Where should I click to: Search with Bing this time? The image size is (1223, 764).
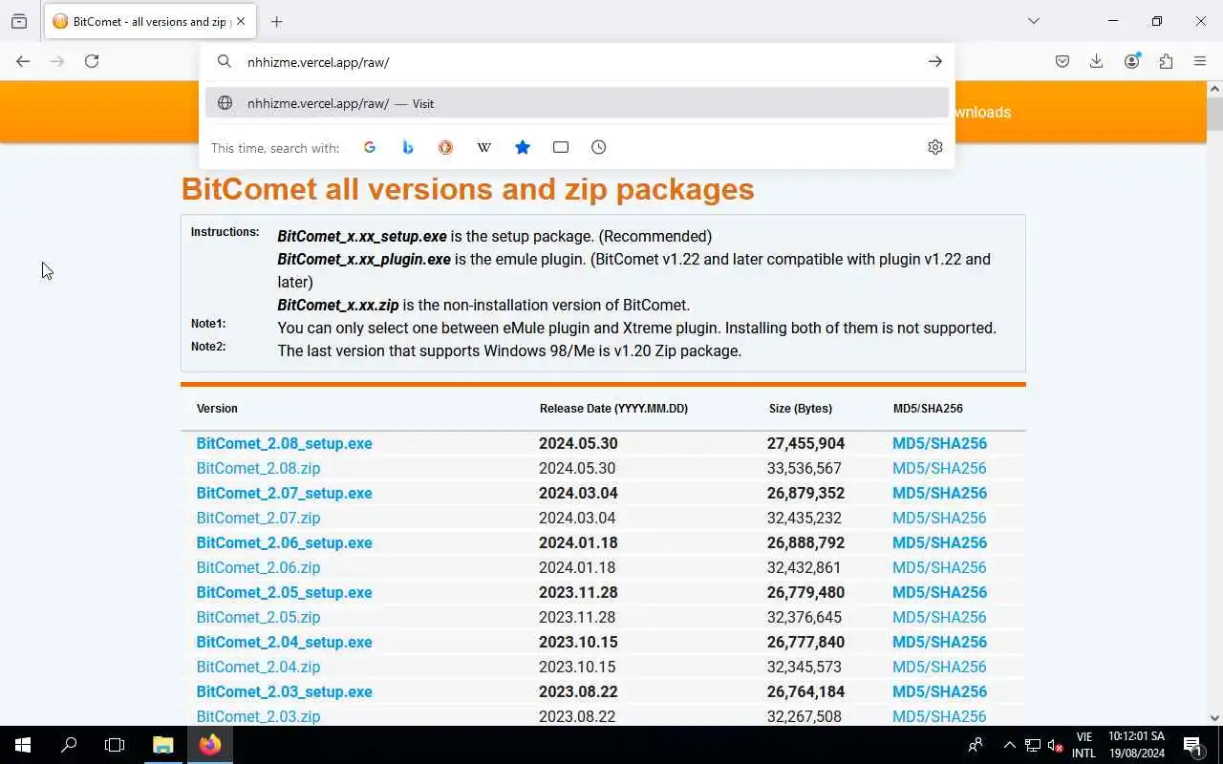[408, 147]
